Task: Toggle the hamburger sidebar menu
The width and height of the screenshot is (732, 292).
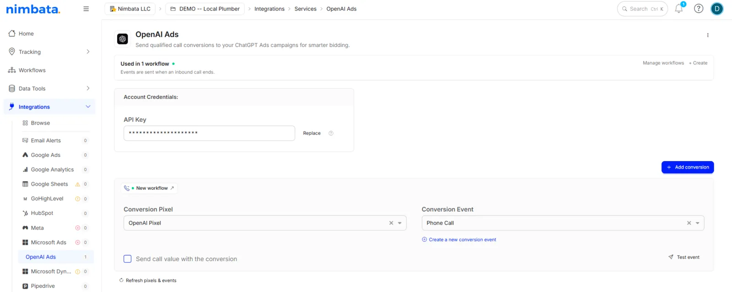Action: point(86,9)
